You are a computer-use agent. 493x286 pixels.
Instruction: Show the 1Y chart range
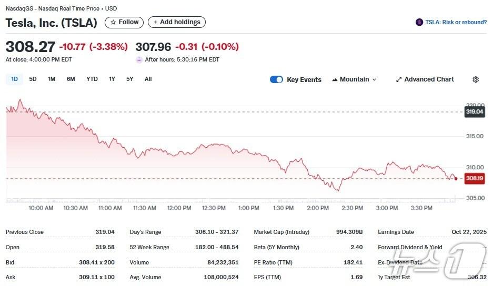click(112, 79)
